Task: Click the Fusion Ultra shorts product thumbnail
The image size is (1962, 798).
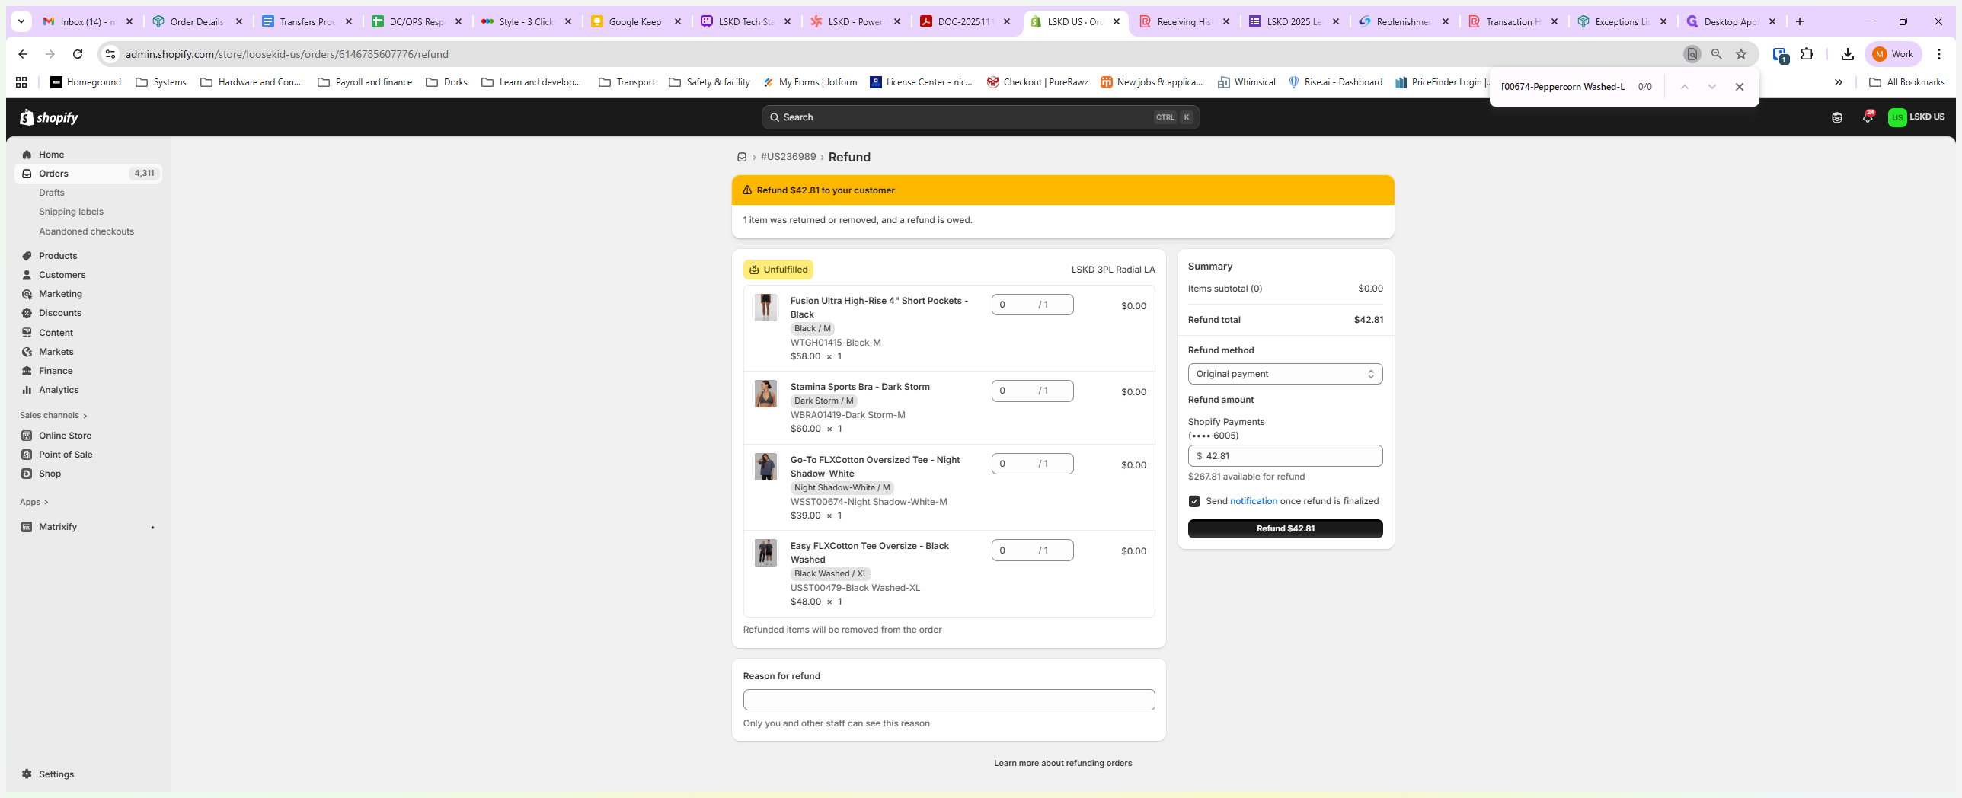Action: pyautogui.click(x=765, y=308)
